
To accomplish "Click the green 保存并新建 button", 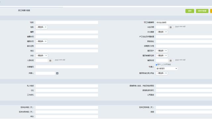I will (x=202, y=11).
